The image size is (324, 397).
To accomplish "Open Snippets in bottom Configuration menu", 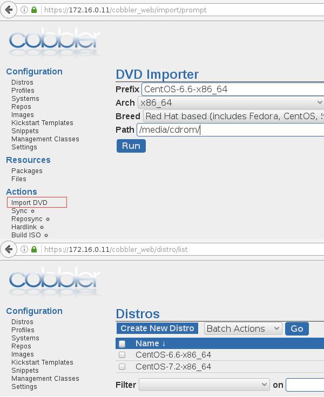I will (25, 371).
